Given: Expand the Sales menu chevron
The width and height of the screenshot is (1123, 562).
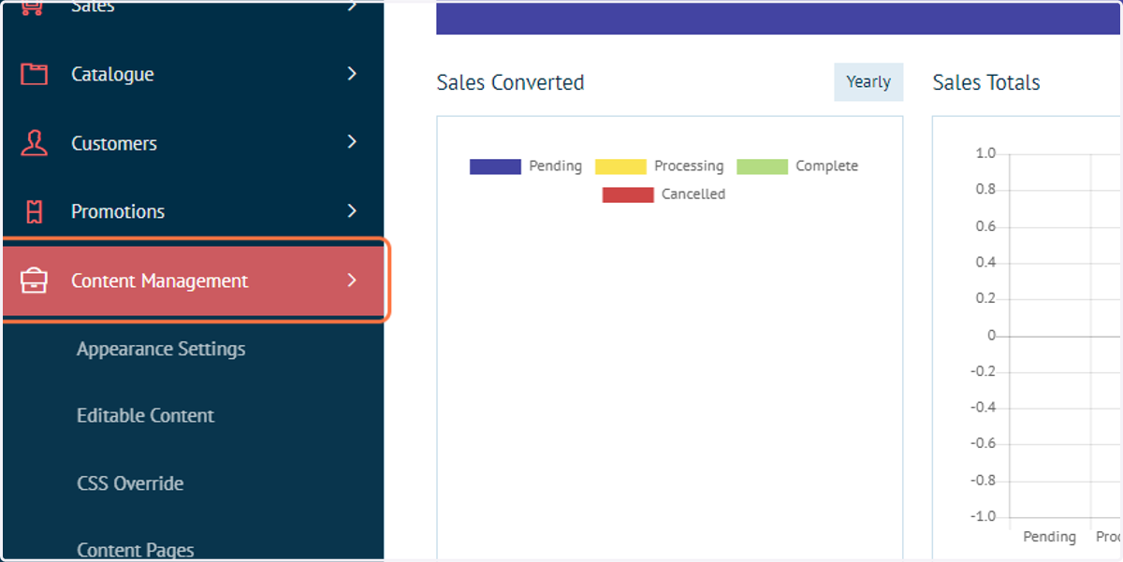Looking at the screenshot, I should tap(352, 7).
